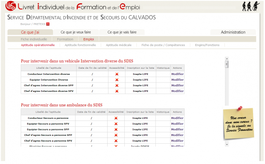Open the Administration tab

[233, 32]
